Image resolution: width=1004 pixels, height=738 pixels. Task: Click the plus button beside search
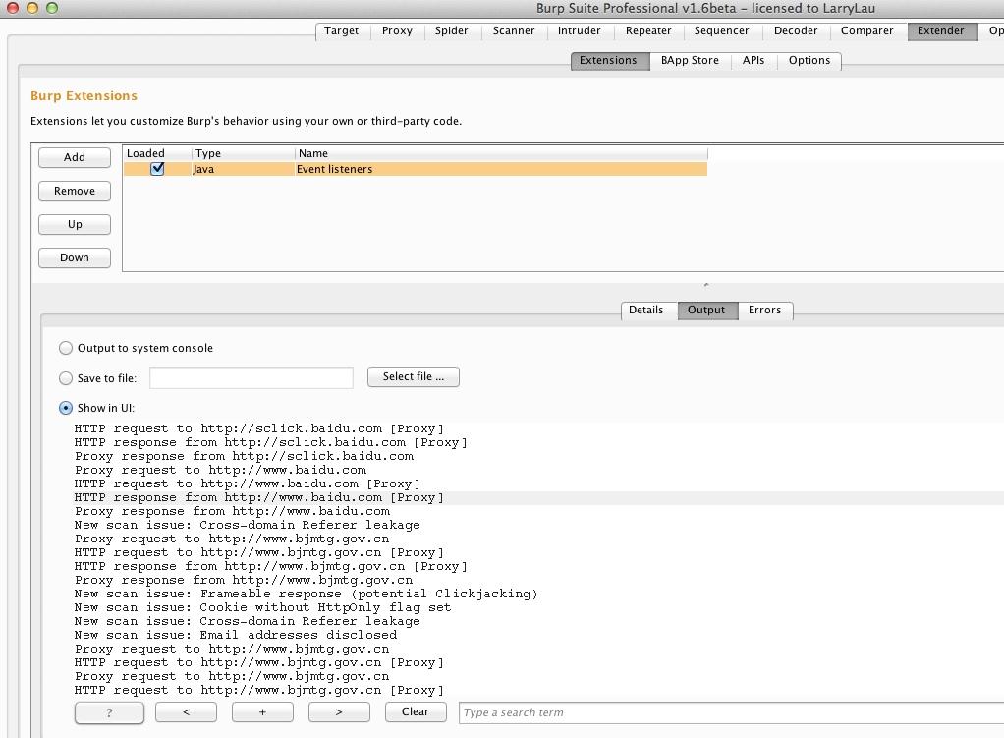(262, 711)
